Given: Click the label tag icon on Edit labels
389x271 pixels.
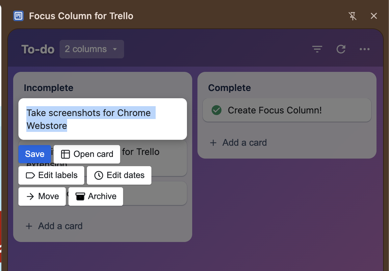Looking at the screenshot, I should pyautogui.click(x=30, y=175).
